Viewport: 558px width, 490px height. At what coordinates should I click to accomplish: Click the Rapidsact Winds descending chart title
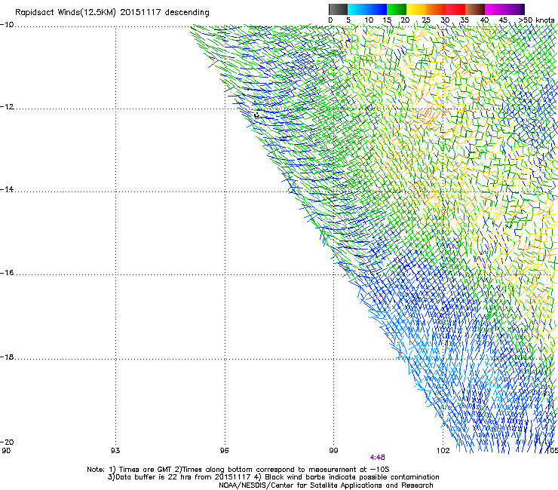tap(112, 13)
